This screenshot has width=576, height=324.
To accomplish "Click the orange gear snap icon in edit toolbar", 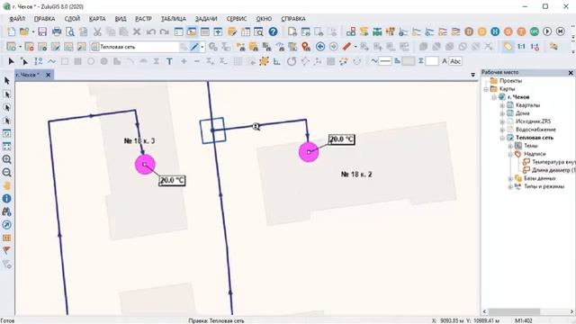I will [264, 61].
